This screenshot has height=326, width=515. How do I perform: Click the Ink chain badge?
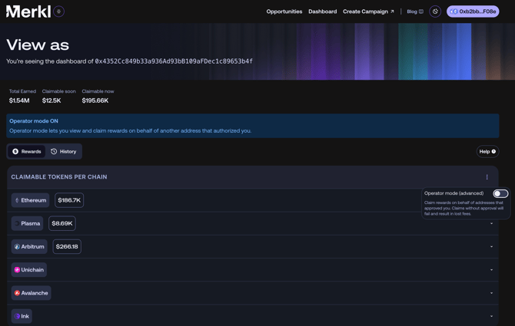pos(22,316)
